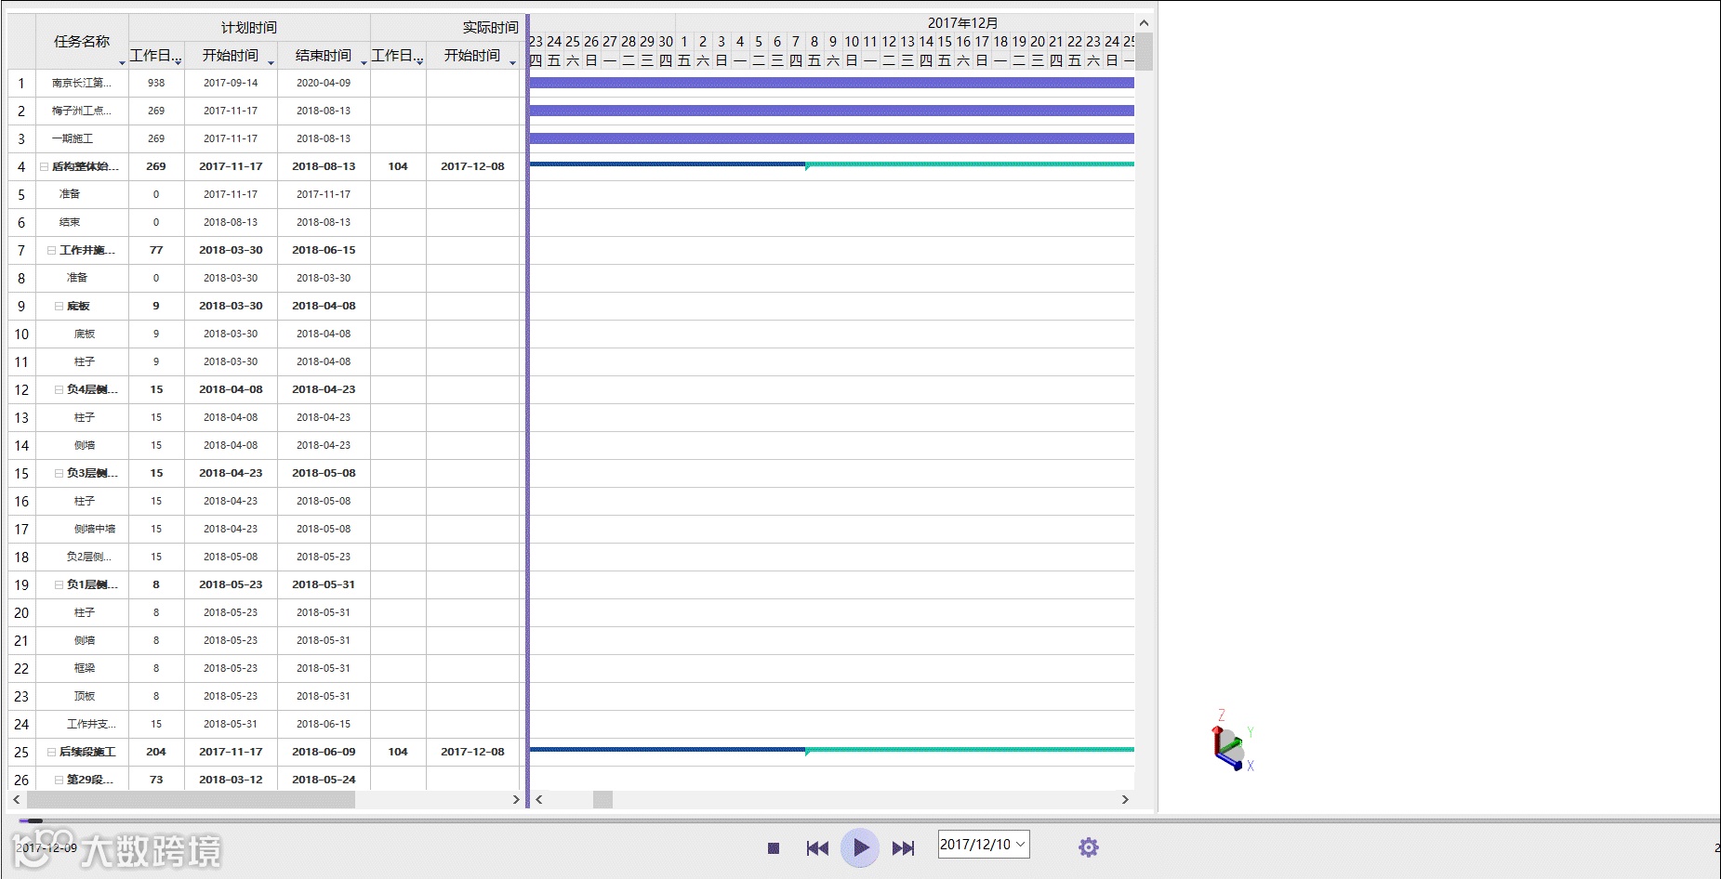
Task: Open filter arrow on 任务名称 column
Action: 122,62
